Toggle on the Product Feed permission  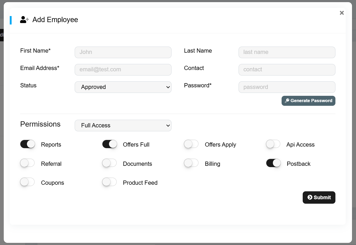click(110, 182)
